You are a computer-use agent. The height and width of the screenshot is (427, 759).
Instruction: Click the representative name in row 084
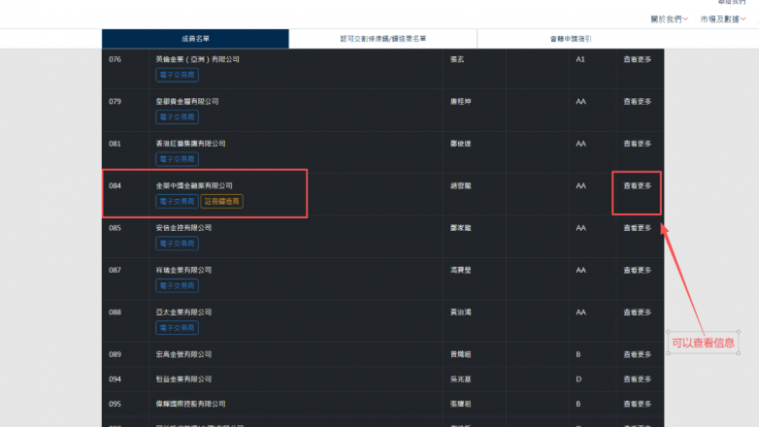460,186
